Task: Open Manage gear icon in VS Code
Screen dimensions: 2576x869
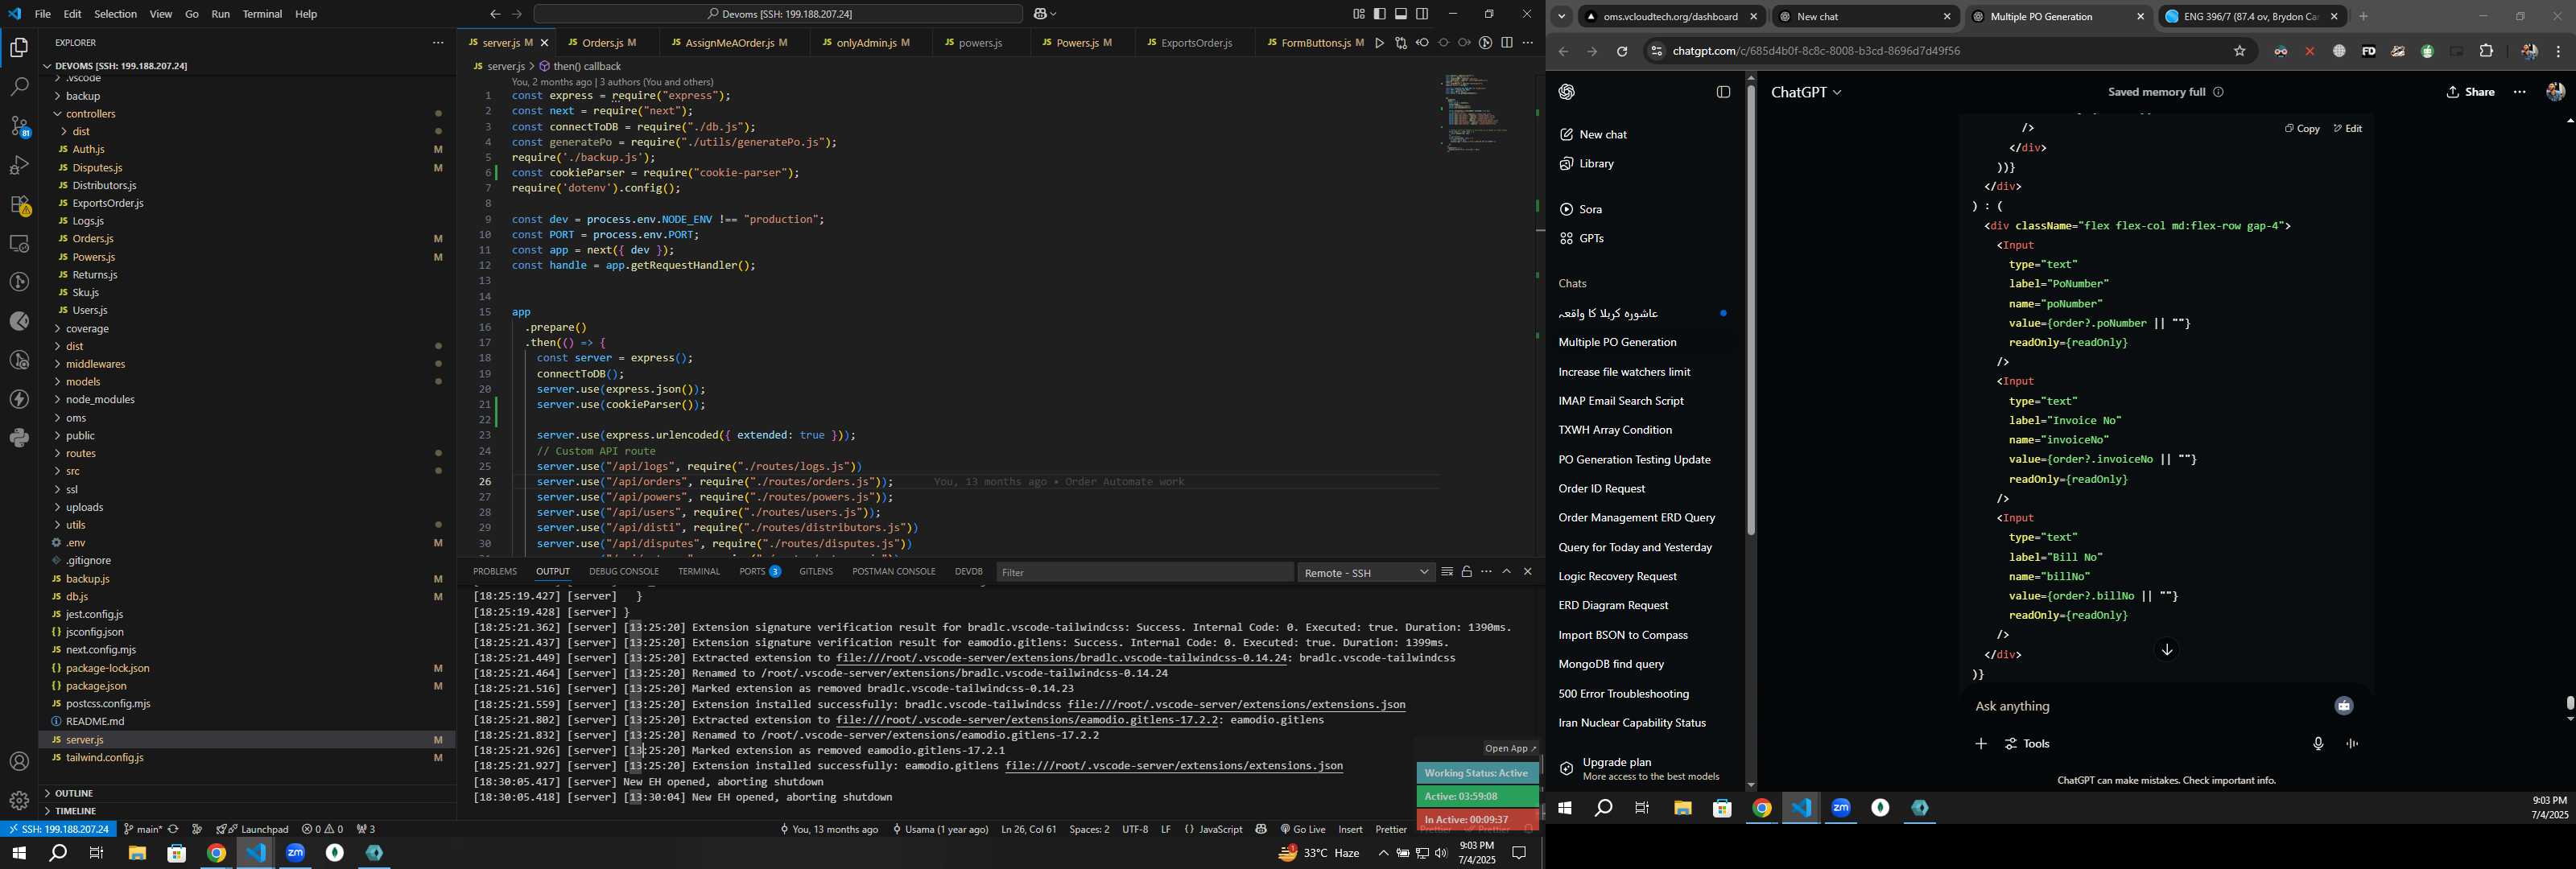Action: (19, 801)
